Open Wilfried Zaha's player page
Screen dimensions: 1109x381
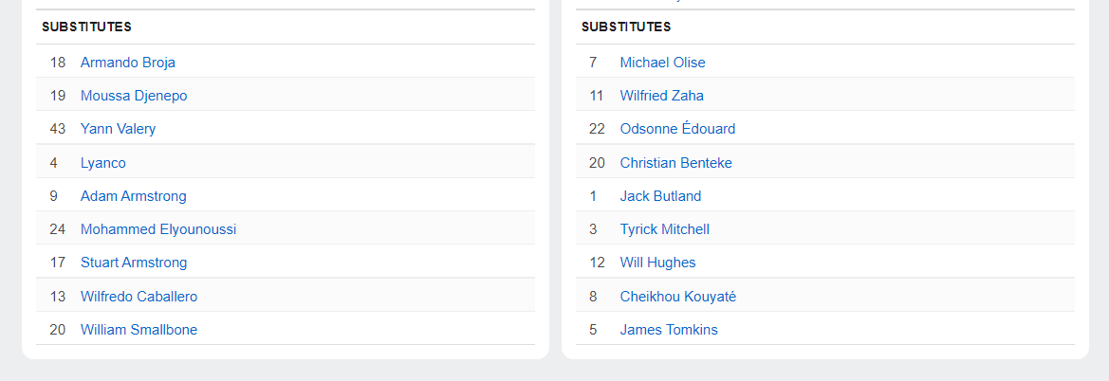click(661, 96)
